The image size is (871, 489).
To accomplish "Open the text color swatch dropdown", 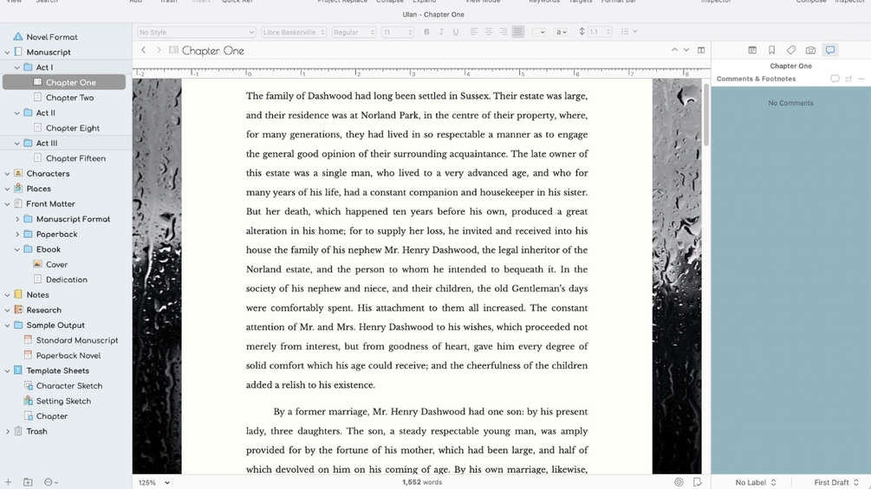I will pos(539,32).
